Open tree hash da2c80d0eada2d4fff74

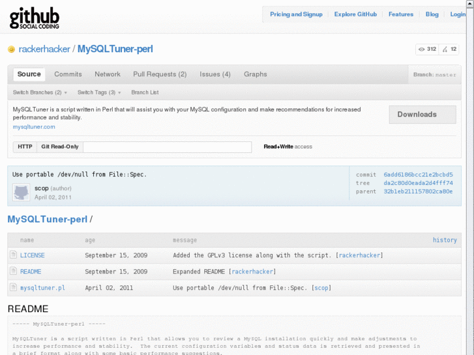click(418, 183)
